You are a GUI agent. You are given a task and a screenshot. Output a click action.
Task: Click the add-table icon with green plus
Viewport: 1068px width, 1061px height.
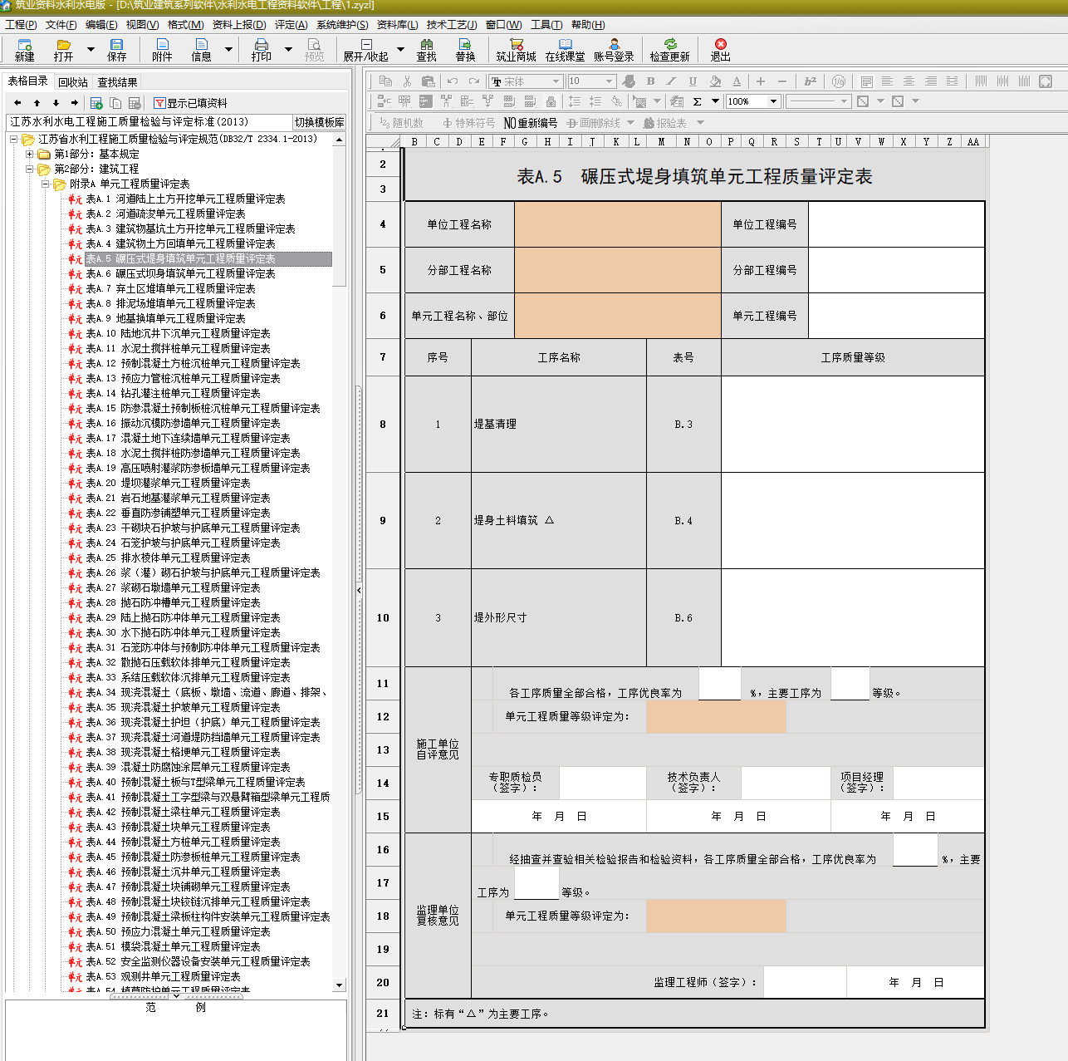click(x=96, y=103)
